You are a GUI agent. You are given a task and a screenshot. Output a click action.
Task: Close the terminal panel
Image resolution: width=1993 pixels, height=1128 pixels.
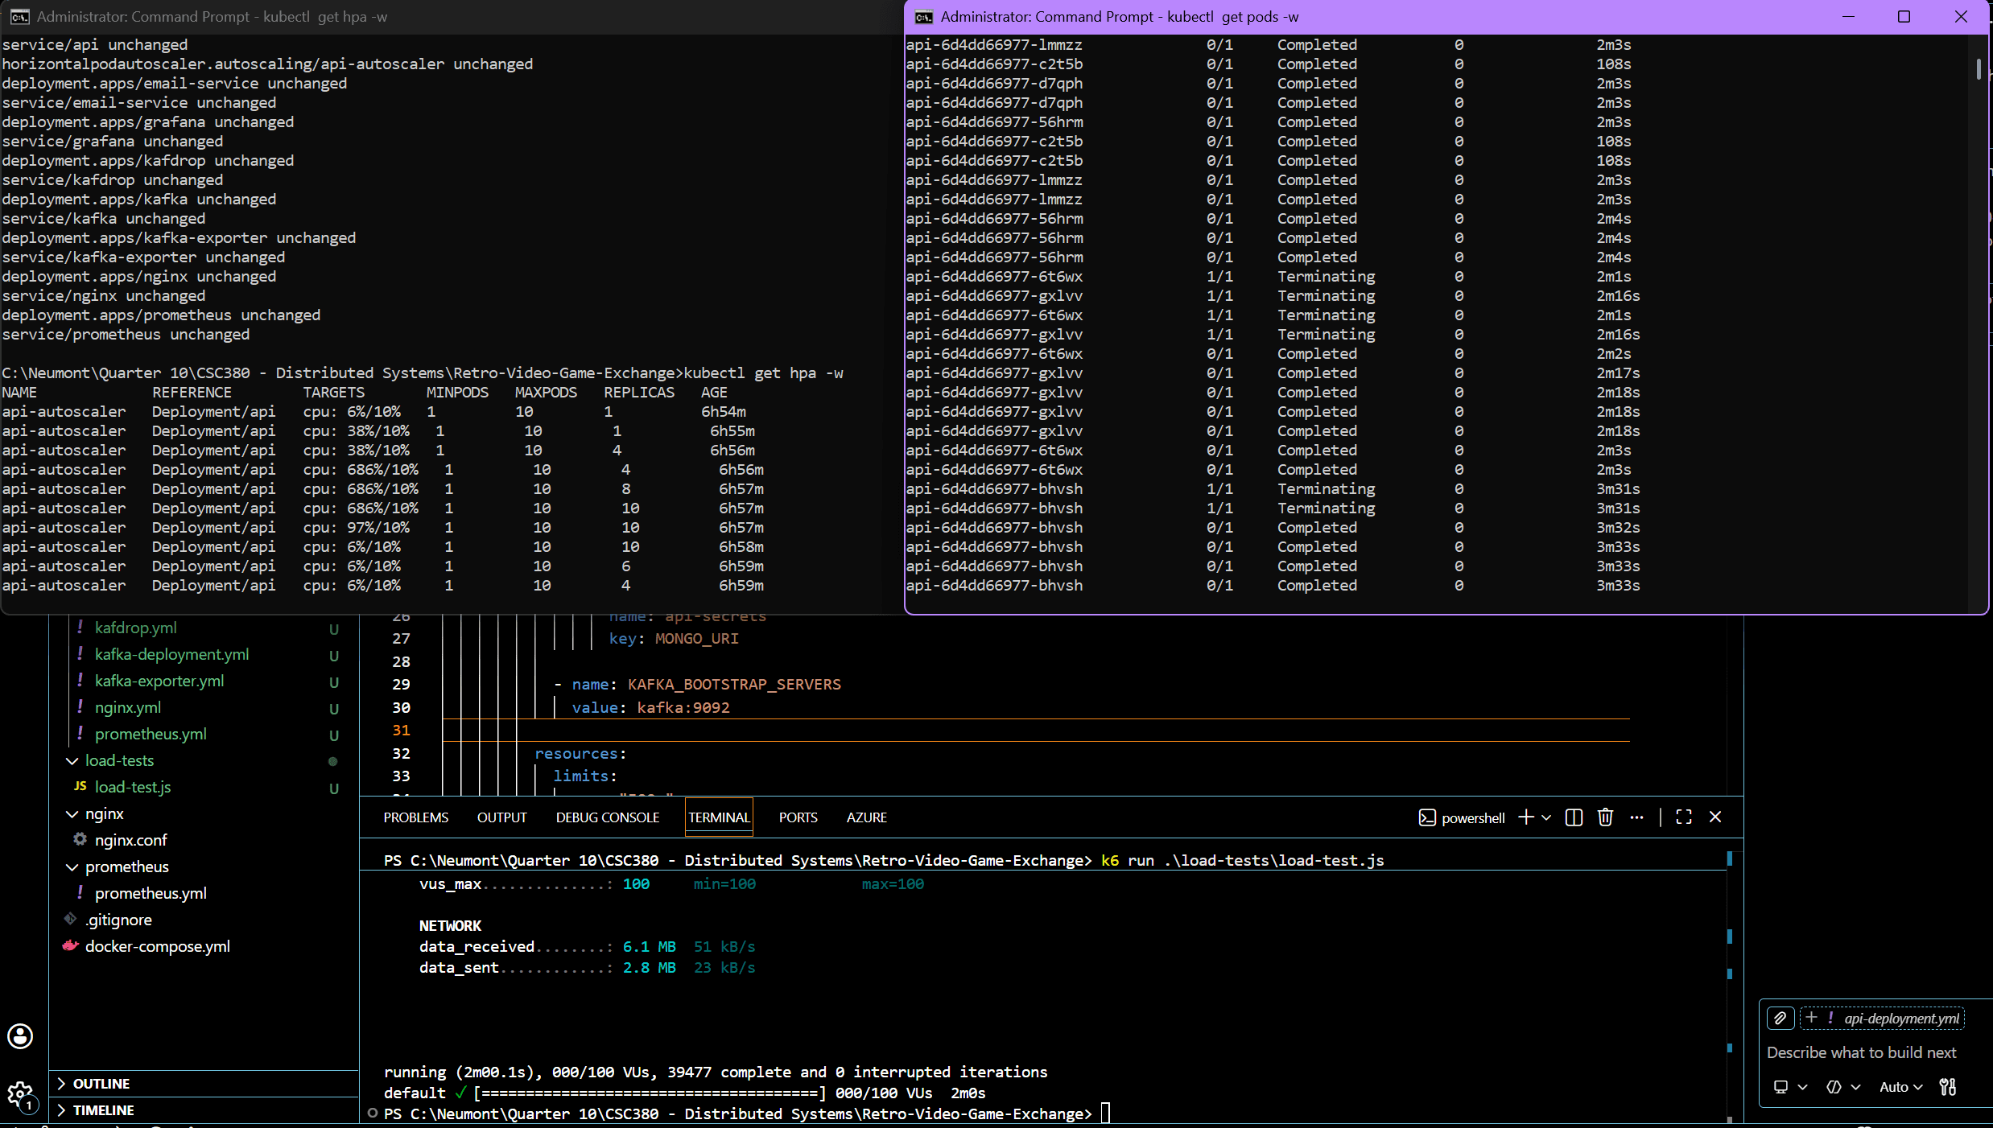click(1715, 817)
